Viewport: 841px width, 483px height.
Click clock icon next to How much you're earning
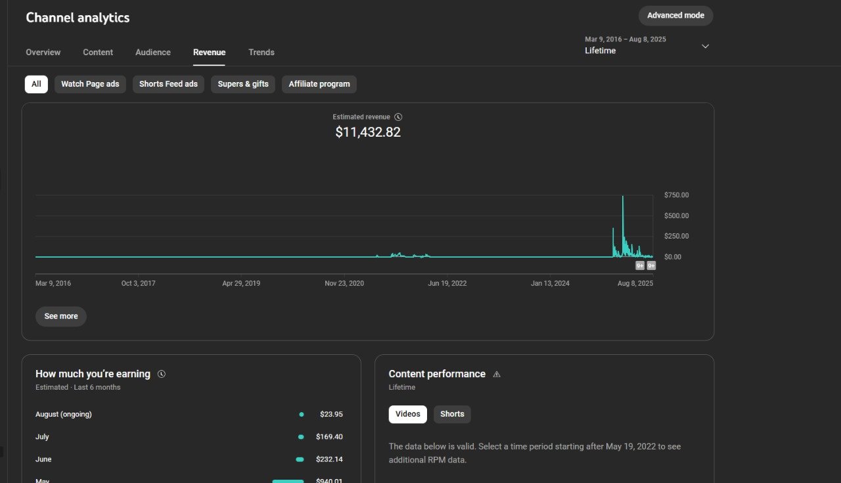(x=162, y=374)
